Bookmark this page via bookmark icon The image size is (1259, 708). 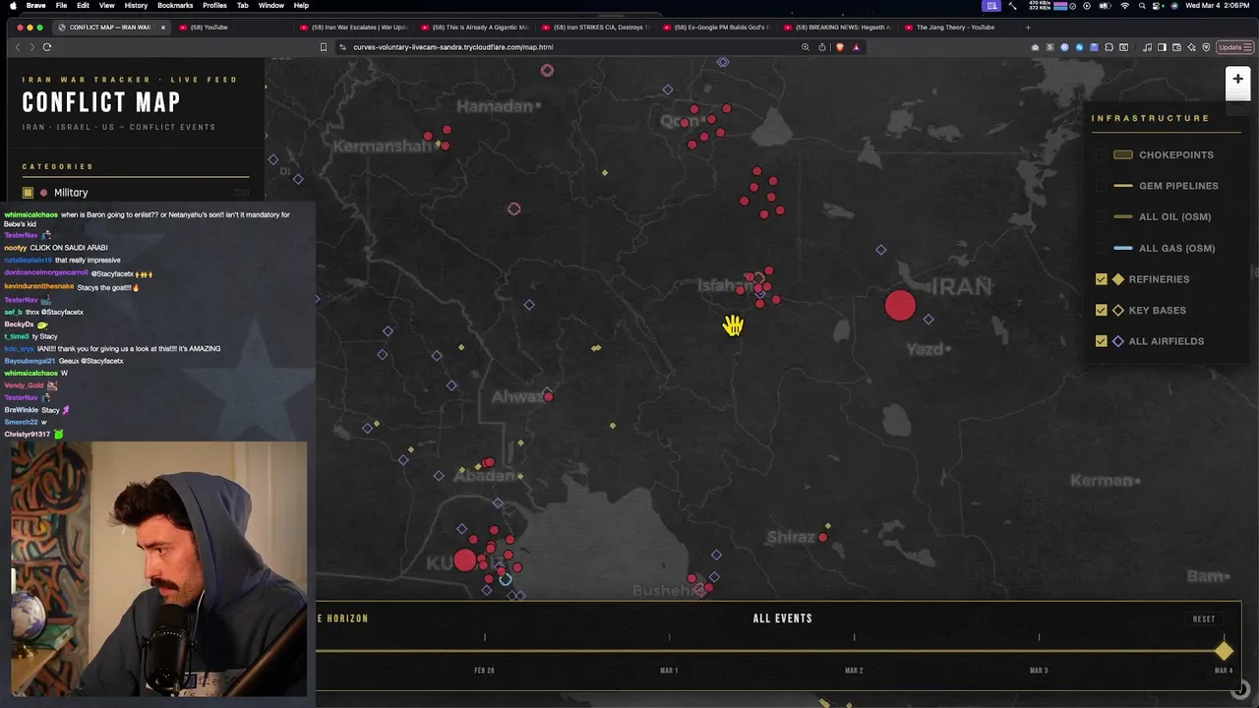[324, 47]
